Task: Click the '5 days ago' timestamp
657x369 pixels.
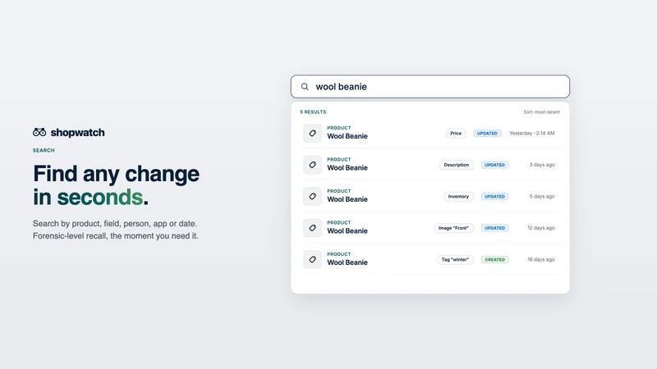Action: [542, 196]
